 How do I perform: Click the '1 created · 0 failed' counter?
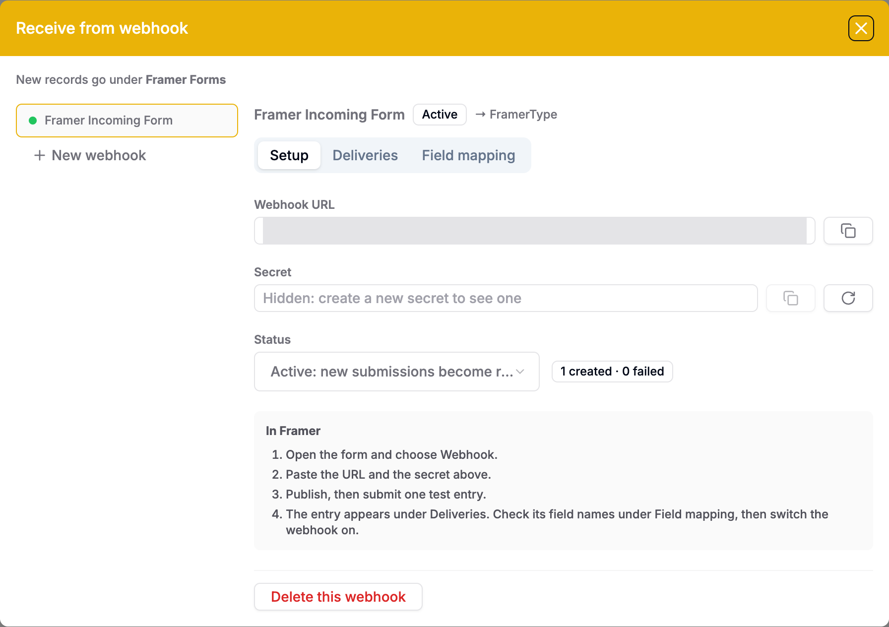pyautogui.click(x=612, y=372)
